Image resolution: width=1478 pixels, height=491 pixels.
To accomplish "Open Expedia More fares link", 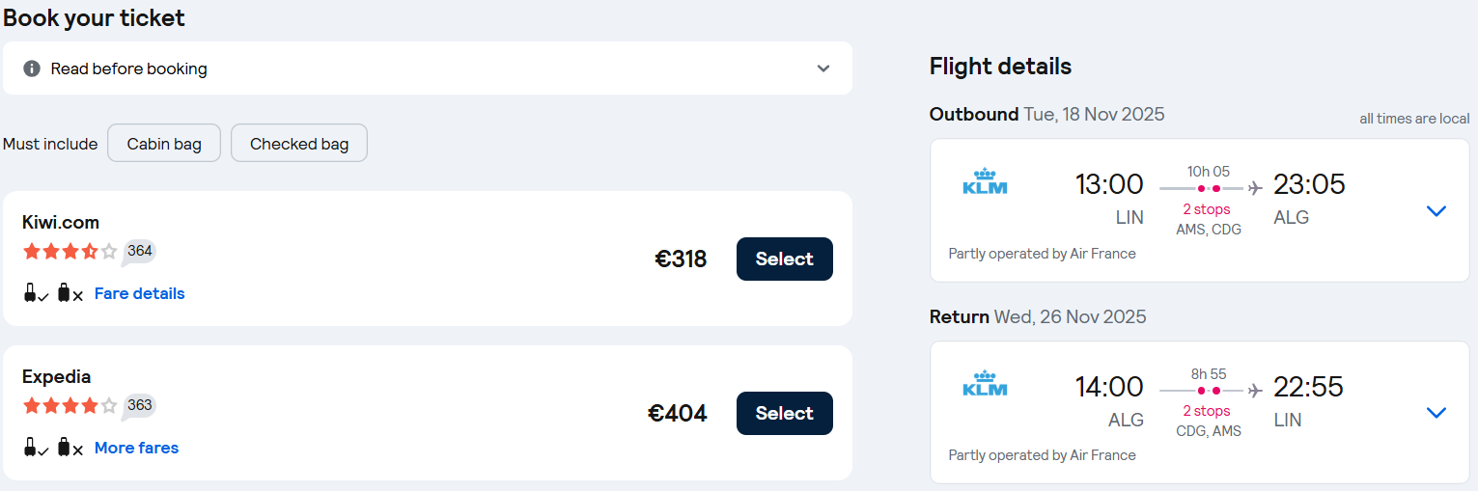I will (136, 448).
